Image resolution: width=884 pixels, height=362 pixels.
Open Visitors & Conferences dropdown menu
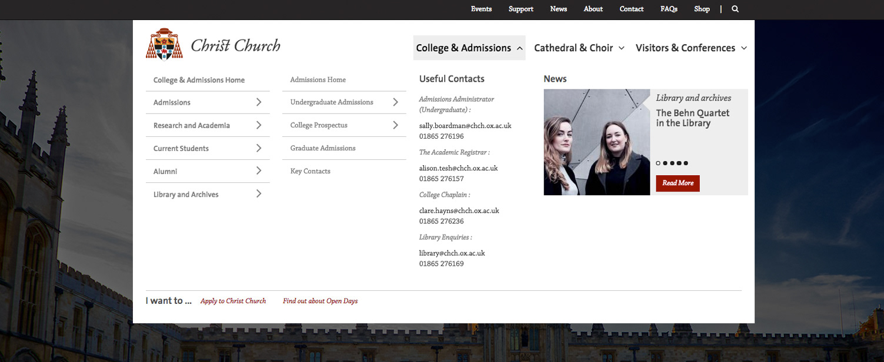pos(690,48)
